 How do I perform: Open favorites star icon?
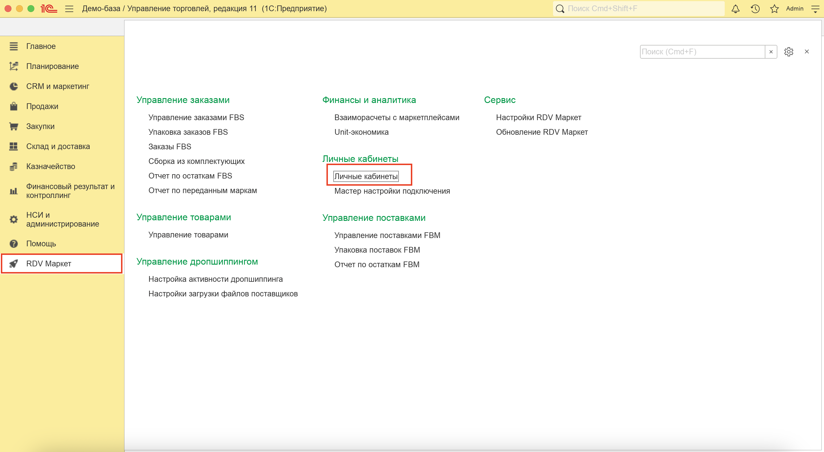[774, 9]
